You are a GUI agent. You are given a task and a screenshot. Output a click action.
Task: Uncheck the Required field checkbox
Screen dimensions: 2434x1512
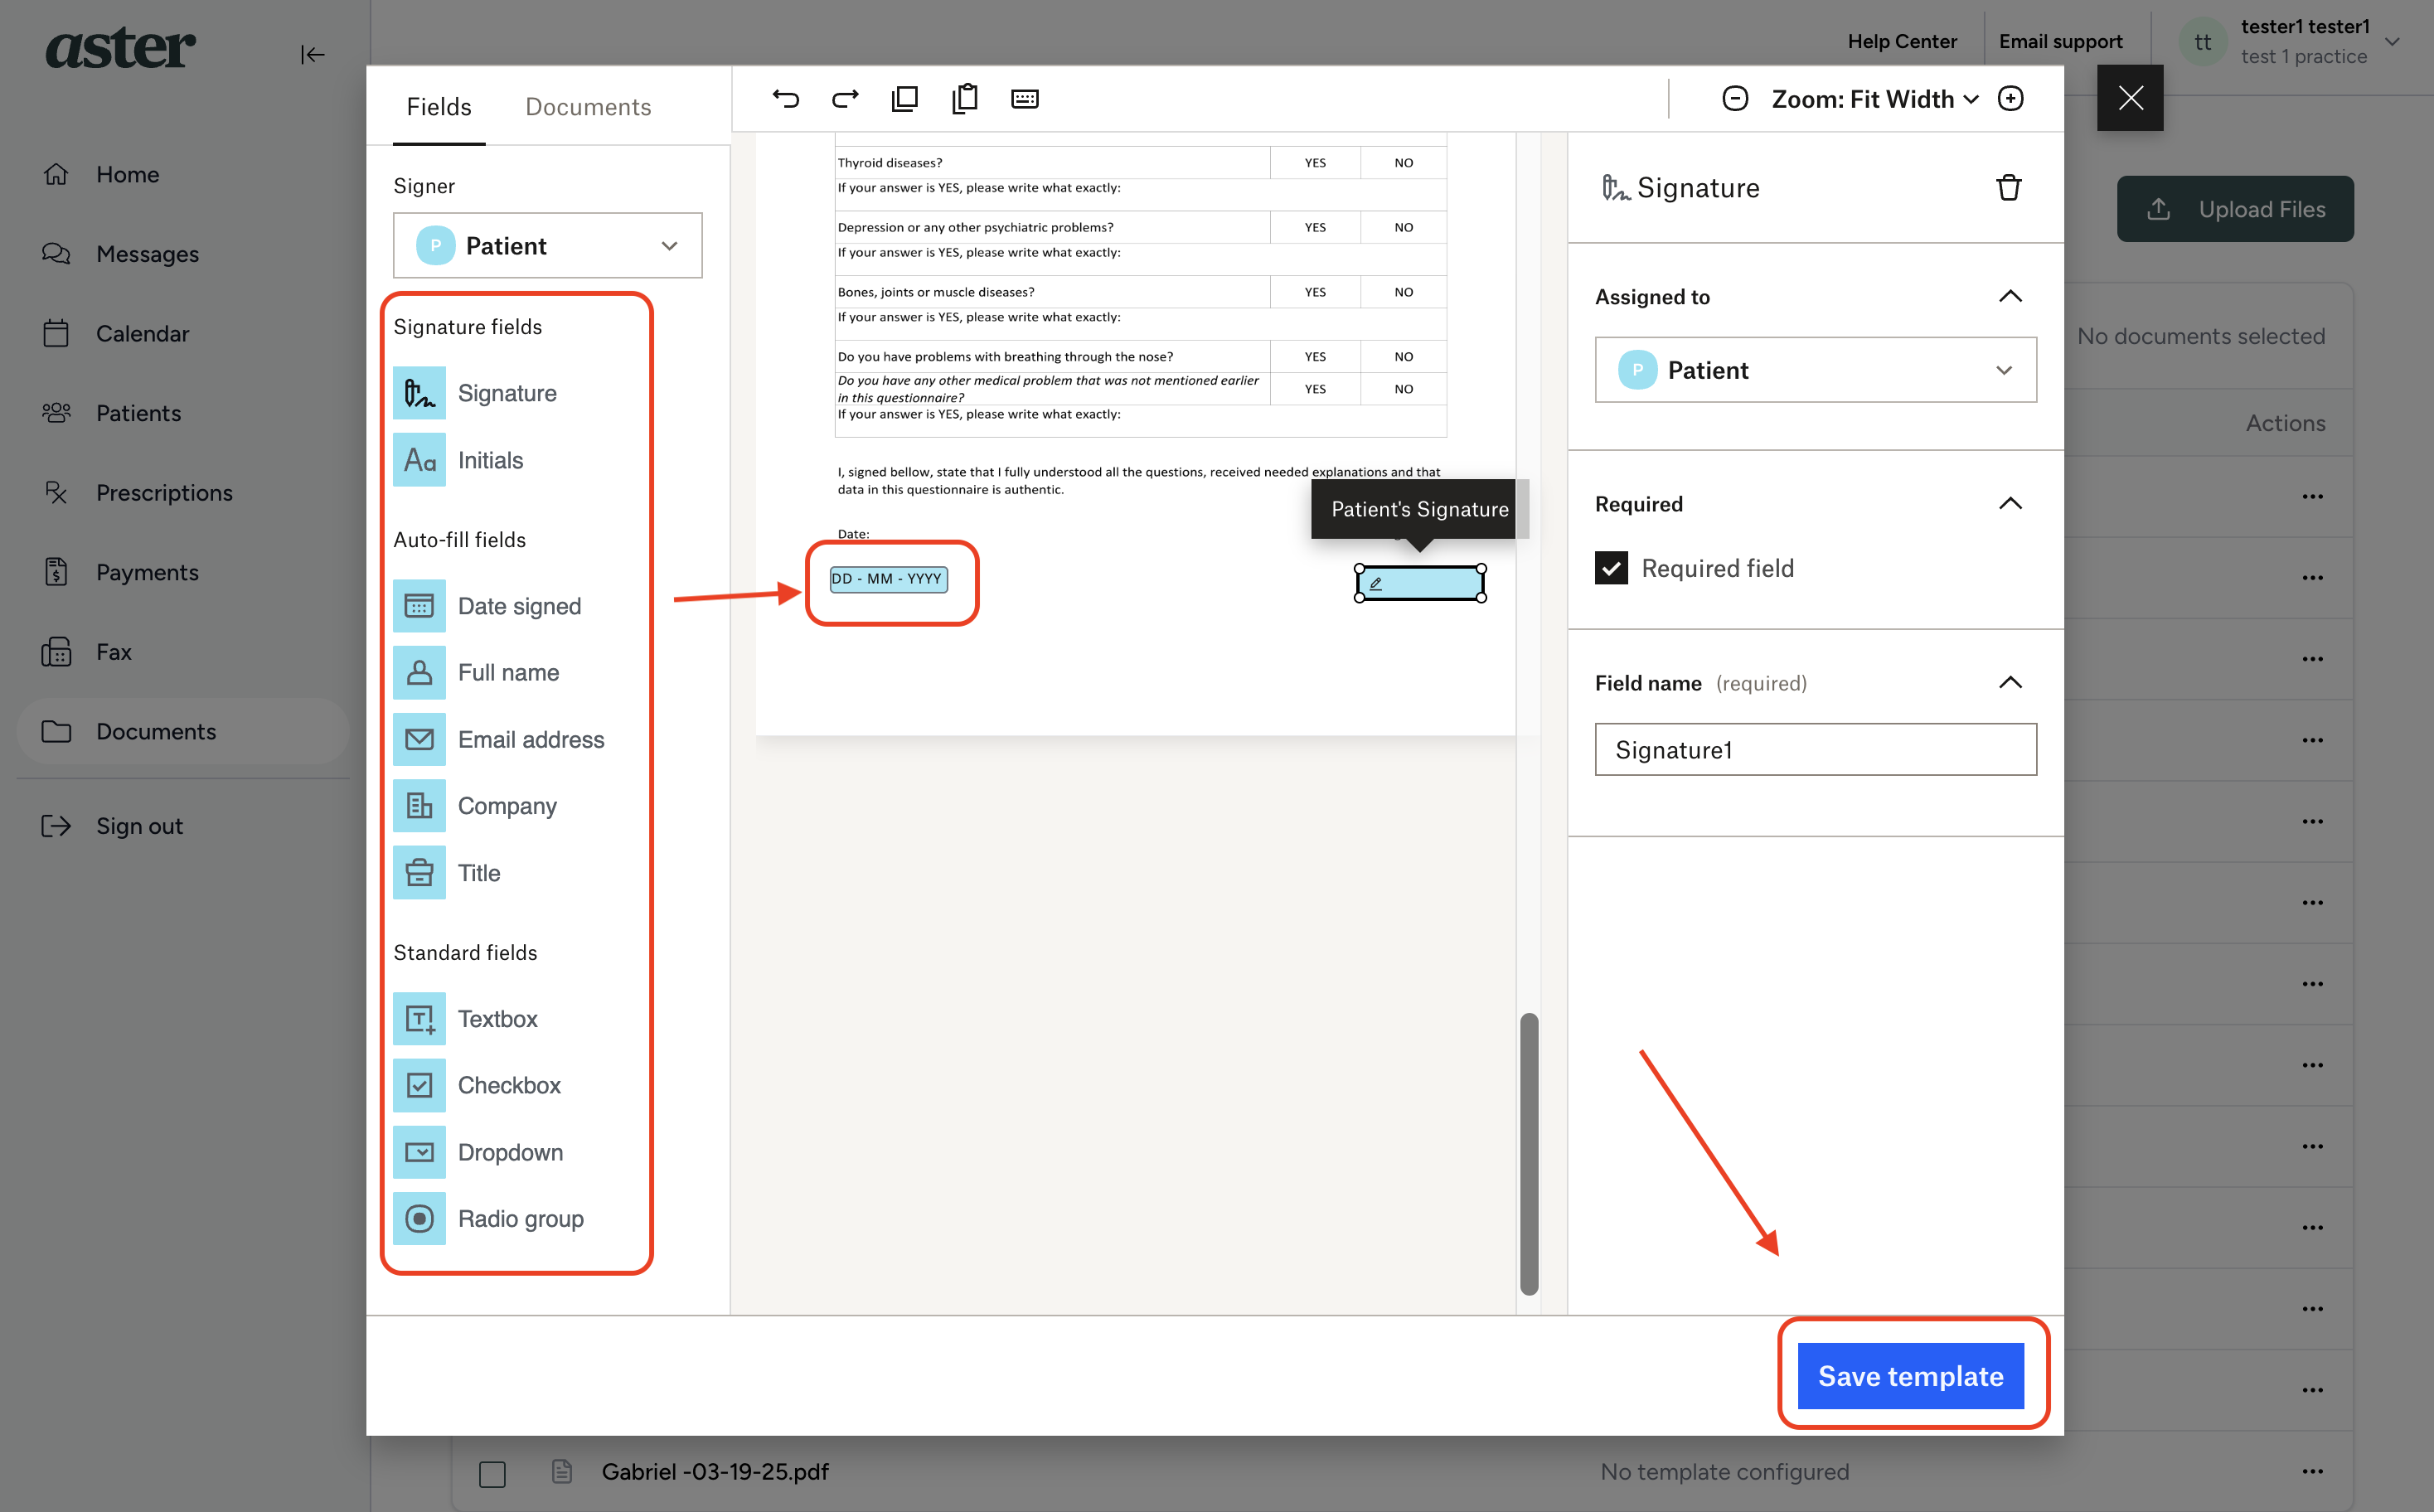1611,568
